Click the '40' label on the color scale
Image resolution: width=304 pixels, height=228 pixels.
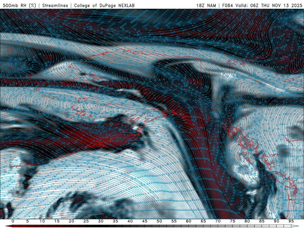point(130,221)
